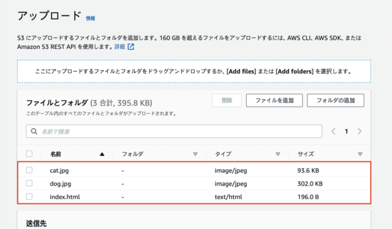Check the box for dog.jpg
This screenshot has width=392, height=229.
coord(29,183)
